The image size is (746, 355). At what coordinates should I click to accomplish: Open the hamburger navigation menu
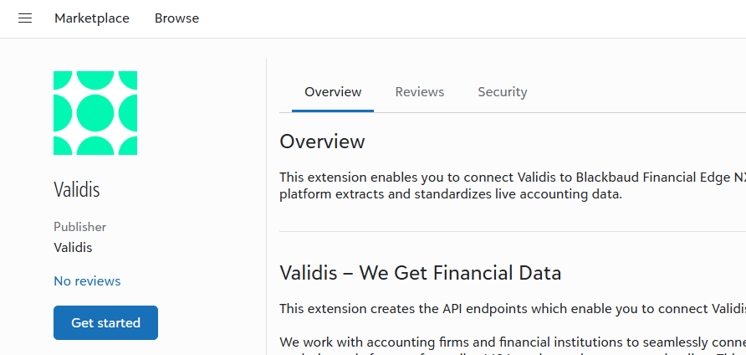(x=25, y=18)
